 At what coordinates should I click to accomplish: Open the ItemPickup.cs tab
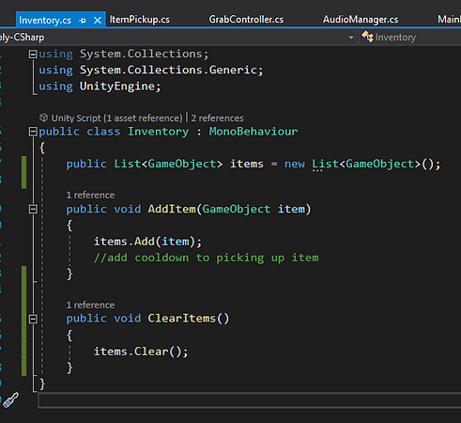tap(139, 20)
